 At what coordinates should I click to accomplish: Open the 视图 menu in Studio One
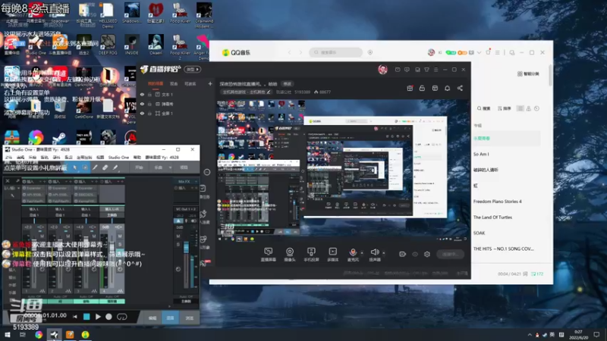click(x=100, y=158)
